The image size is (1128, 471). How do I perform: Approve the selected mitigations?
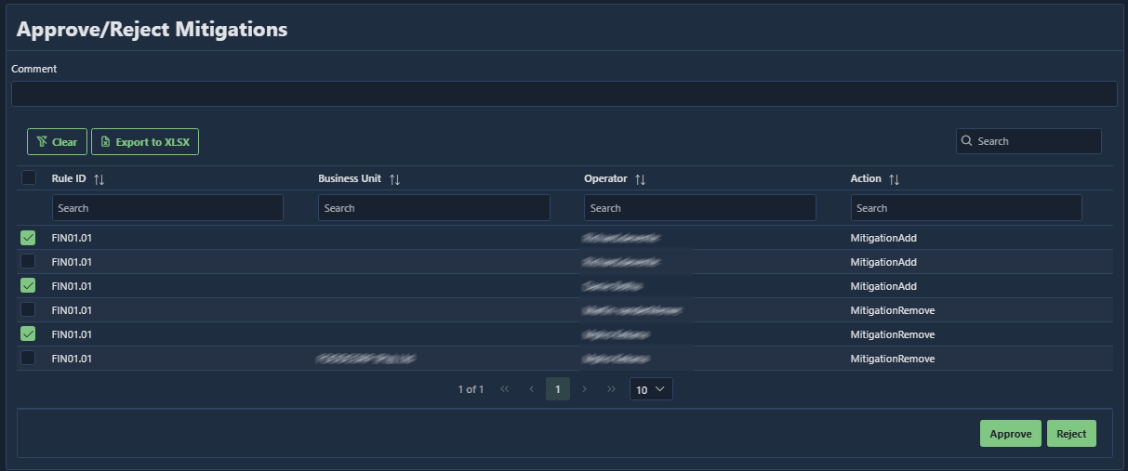coord(1011,434)
